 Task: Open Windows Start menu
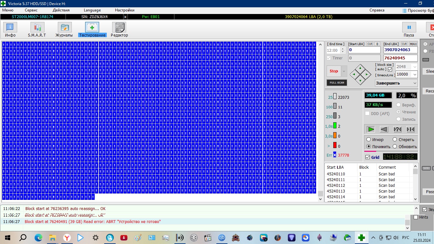[x=8, y=238]
